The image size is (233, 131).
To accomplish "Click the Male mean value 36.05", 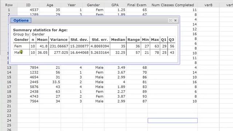I will point(43,52).
